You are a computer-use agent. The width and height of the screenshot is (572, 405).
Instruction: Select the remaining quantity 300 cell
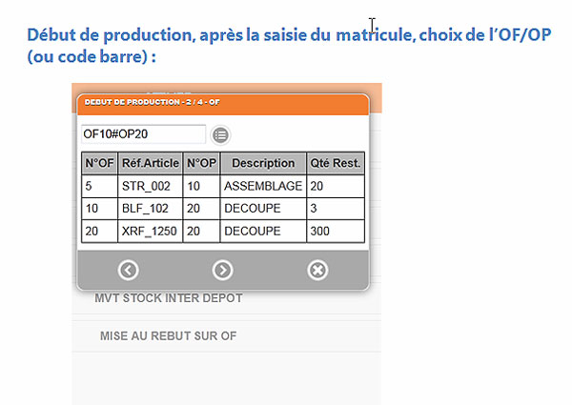336,232
